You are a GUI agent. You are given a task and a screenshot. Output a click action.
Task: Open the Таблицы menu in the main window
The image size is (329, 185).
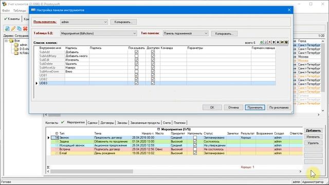(x=20, y=10)
